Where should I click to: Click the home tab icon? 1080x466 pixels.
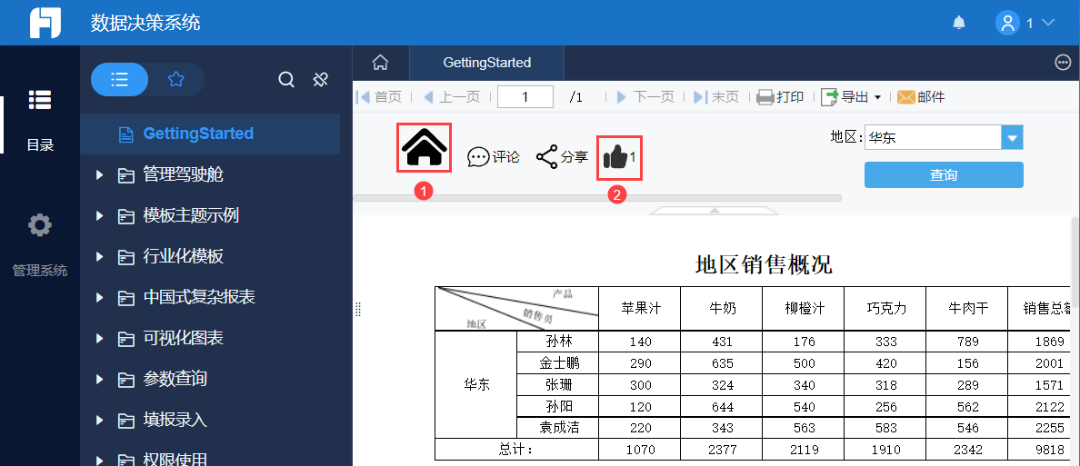tap(380, 63)
